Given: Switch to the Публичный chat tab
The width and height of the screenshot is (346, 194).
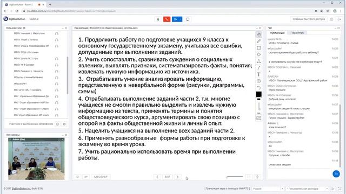Looking at the screenshot, I should 277,33.
